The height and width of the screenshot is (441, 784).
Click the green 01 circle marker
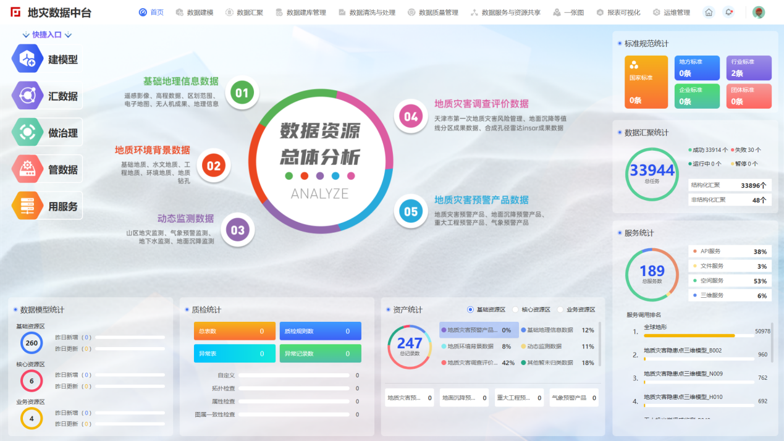(241, 93)
